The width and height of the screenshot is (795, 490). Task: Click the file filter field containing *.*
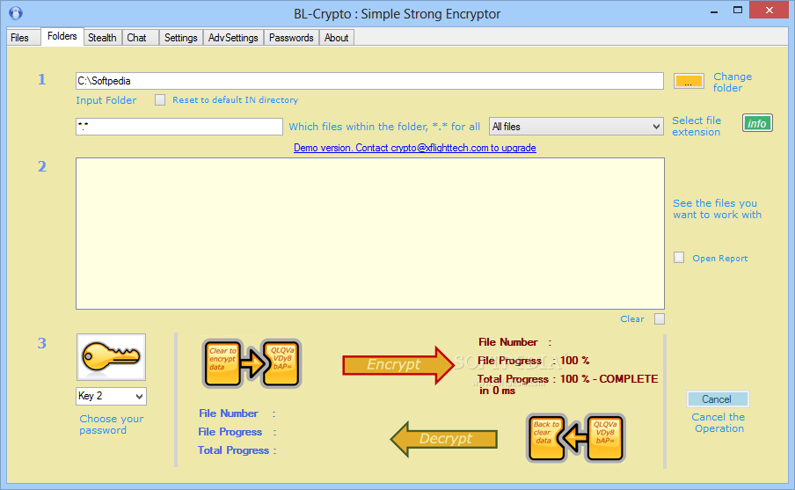(179, 127)
